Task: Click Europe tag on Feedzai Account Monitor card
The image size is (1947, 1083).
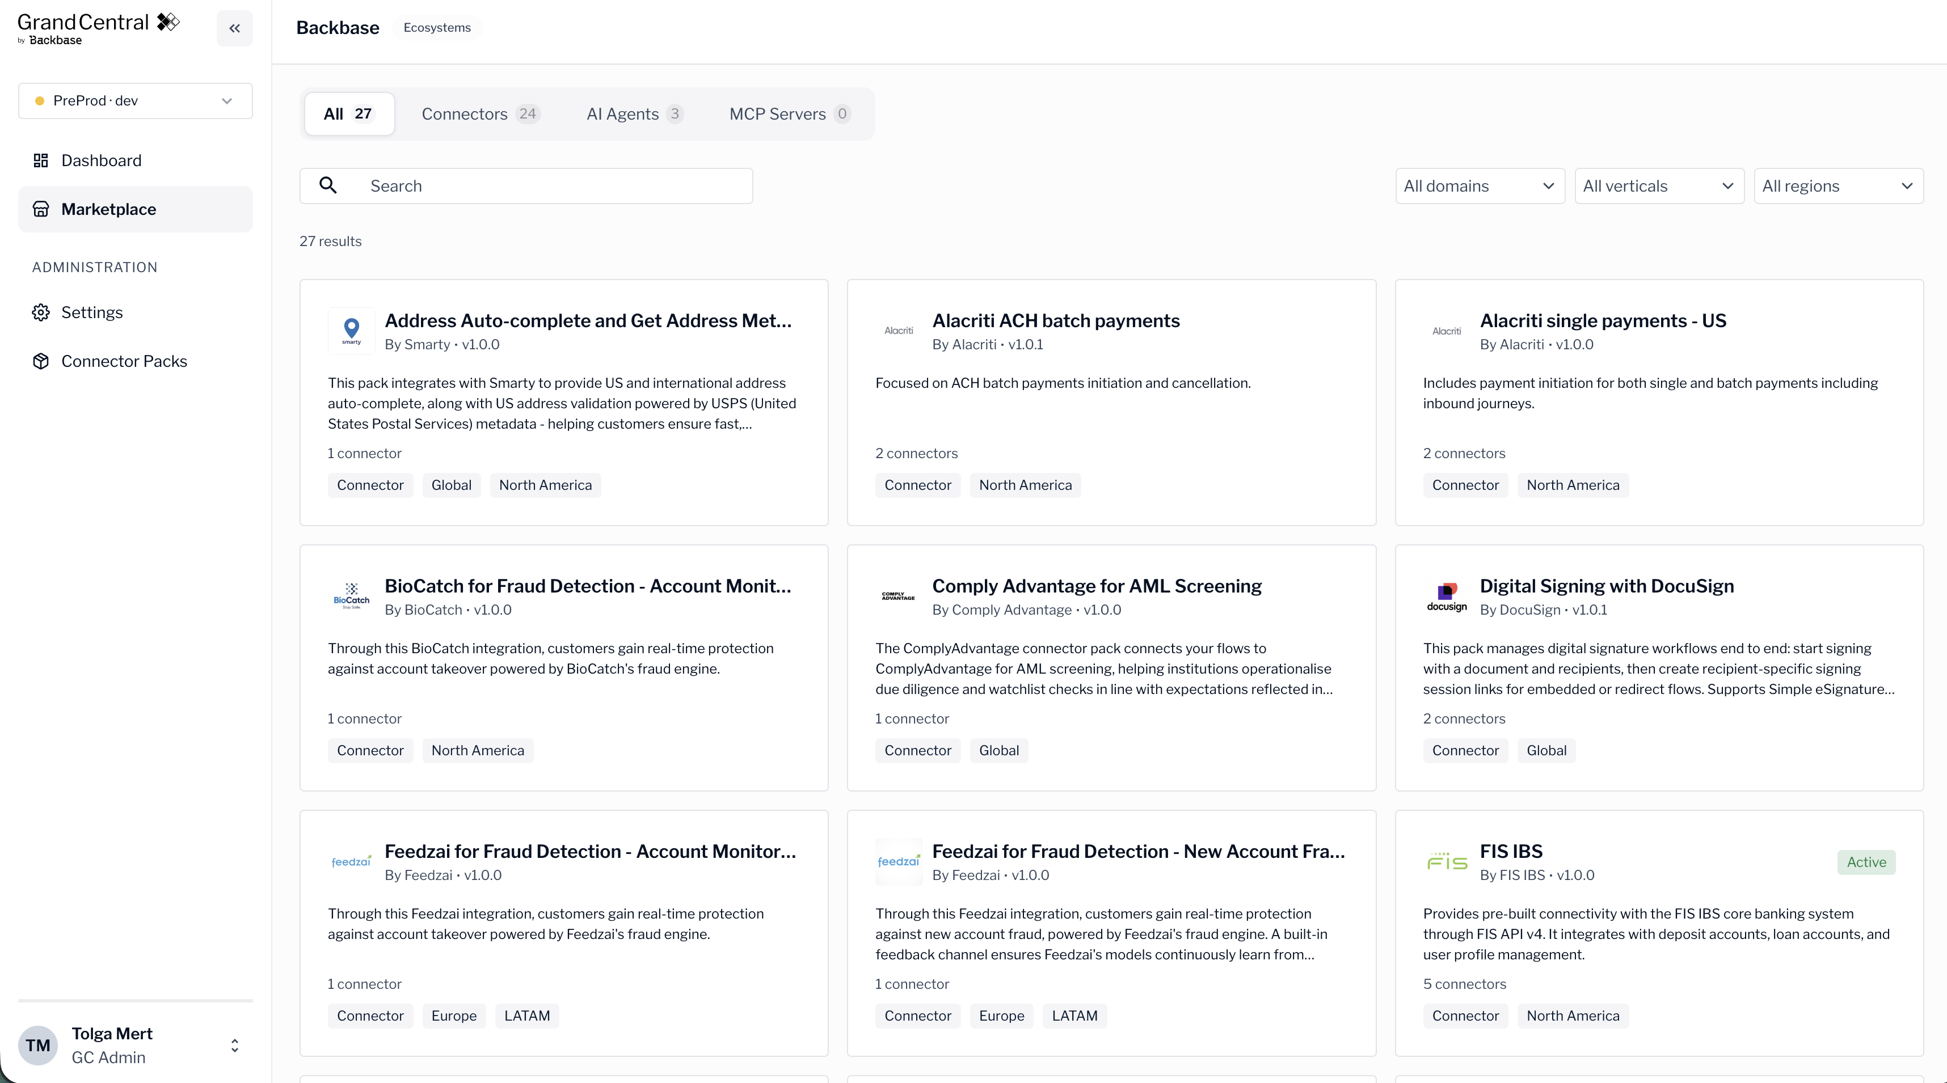Action: tap(453, 1015)
